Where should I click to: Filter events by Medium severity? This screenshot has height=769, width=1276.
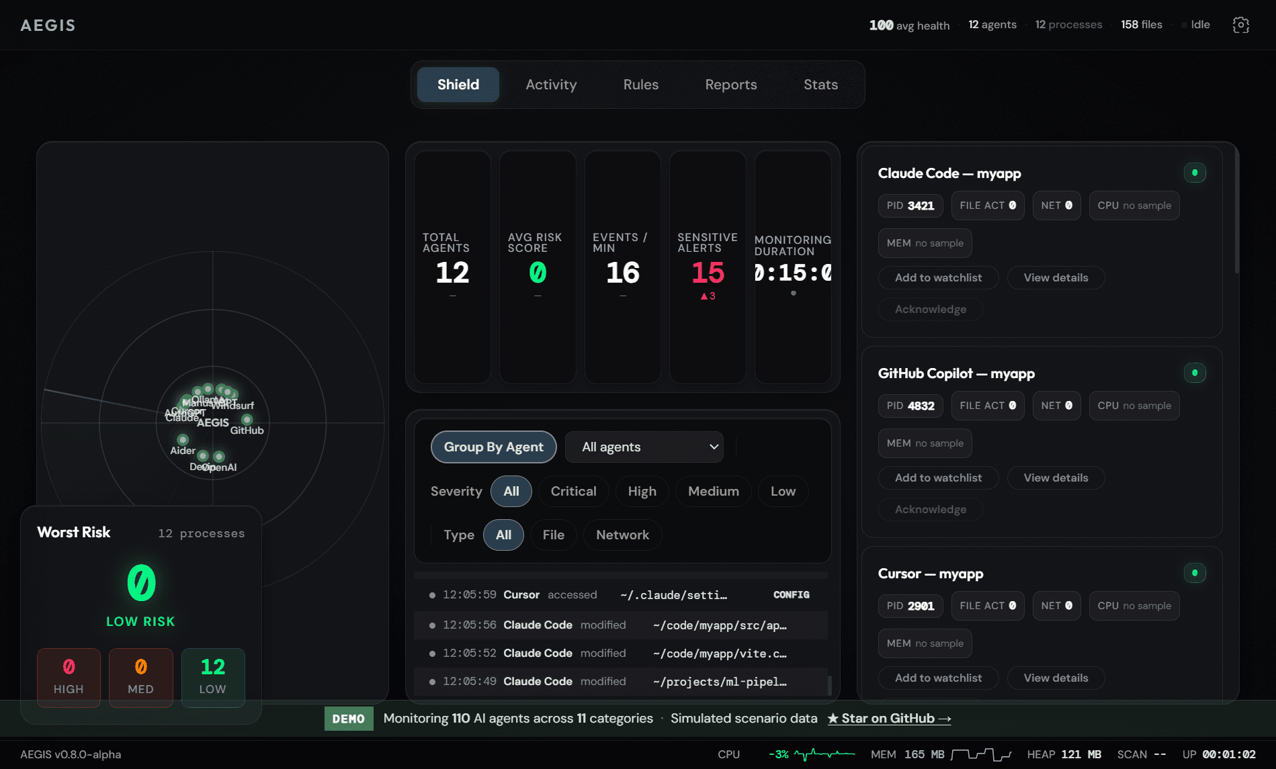714,491
